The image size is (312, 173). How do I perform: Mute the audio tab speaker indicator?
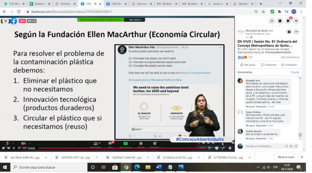coord(95,4)
